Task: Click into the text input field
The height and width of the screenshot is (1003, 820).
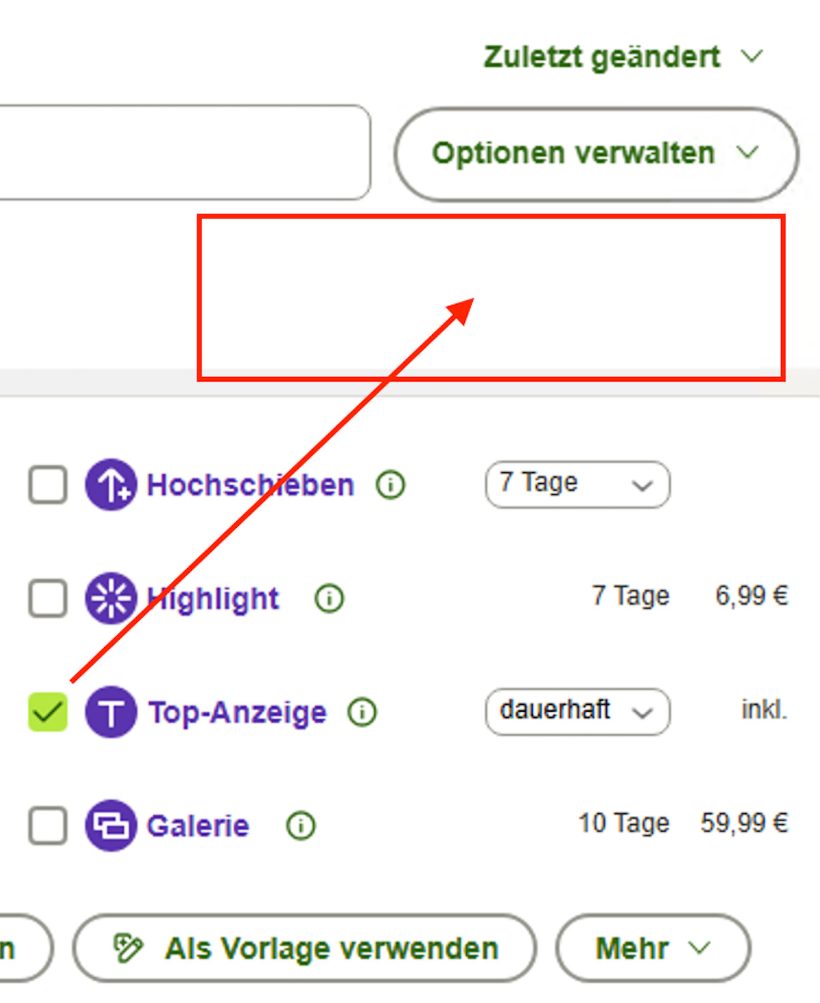Action: tap(184, 152)
